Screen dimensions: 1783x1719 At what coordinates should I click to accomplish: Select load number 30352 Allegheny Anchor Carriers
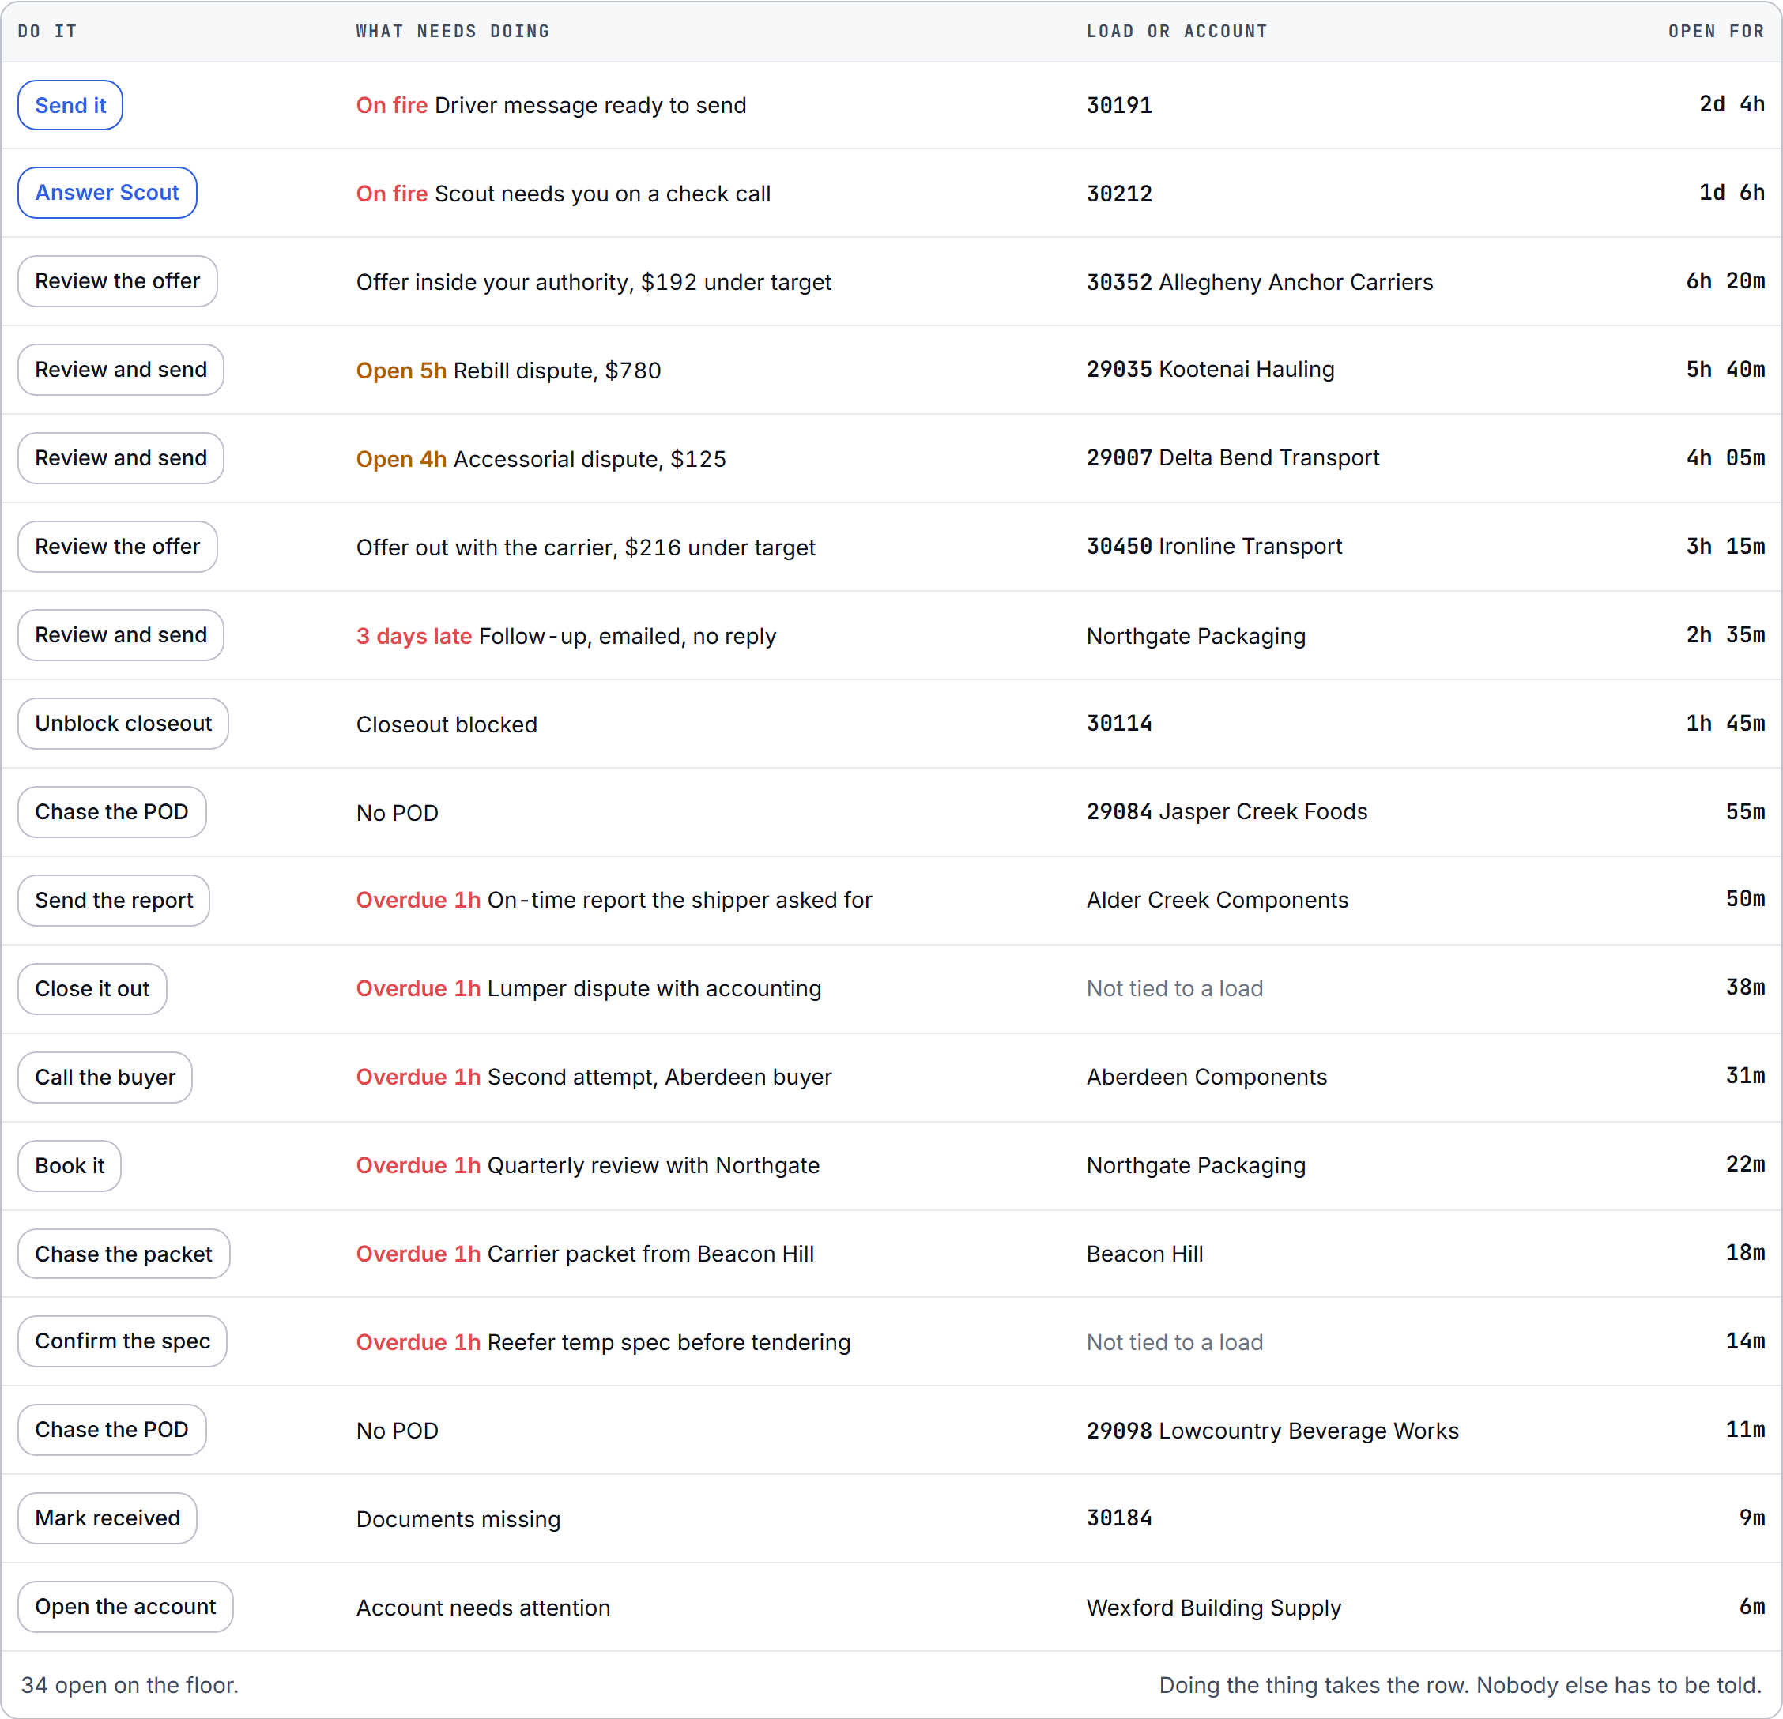click(1260, 282)
